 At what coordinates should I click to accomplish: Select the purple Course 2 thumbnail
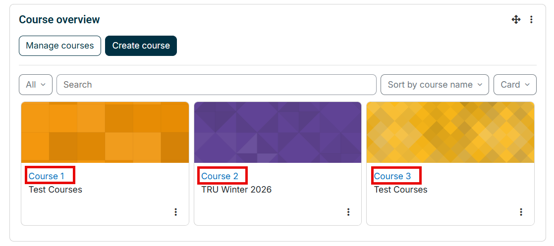pos(277,132)
